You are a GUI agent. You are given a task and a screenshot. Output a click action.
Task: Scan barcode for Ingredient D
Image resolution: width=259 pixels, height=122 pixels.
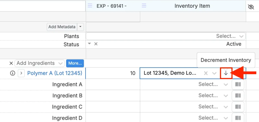click(x=238, y=118)
